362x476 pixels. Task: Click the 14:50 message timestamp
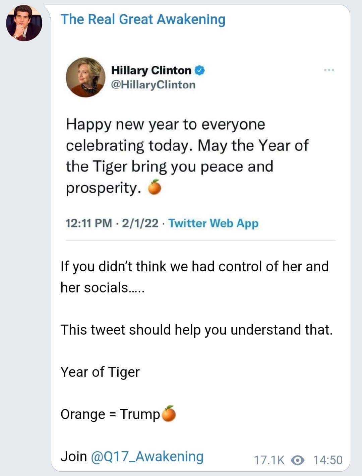coord(328,460)
